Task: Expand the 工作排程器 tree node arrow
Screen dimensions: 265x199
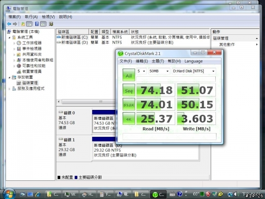Action: click(14, 43)
